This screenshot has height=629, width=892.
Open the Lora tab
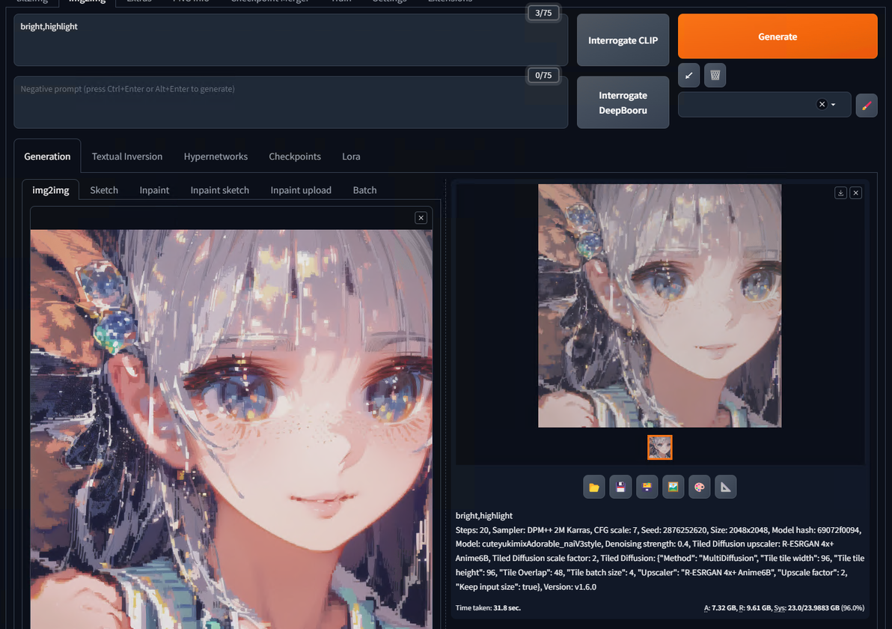click(351, 157)
